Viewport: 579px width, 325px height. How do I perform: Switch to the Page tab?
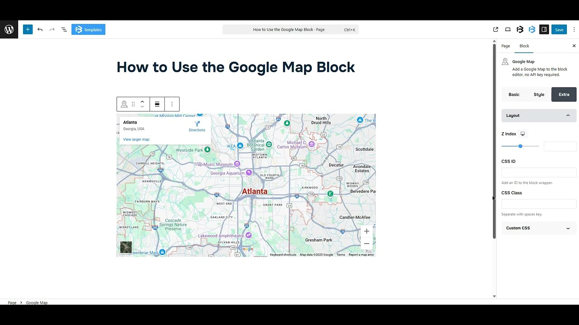(505, 46)
